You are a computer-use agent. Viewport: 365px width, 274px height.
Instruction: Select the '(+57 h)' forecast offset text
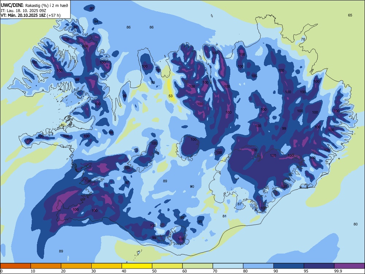point(54,15)
